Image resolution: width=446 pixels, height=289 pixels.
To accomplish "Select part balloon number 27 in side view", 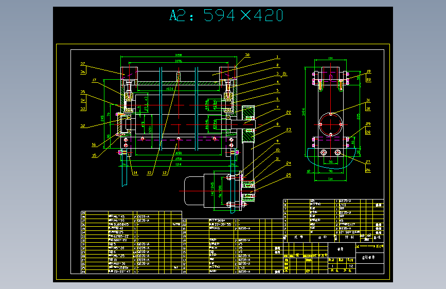I will pos(368,161).
